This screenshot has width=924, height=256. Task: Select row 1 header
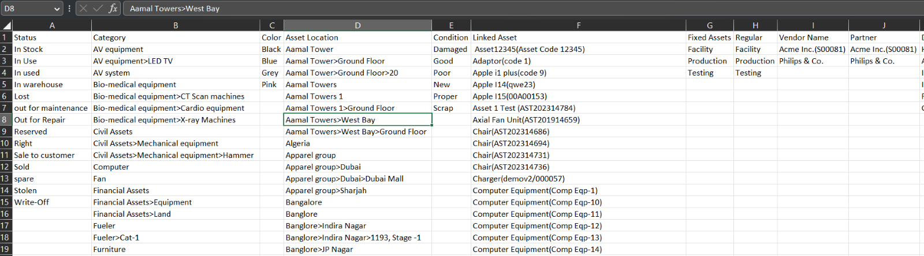(6, 37)
